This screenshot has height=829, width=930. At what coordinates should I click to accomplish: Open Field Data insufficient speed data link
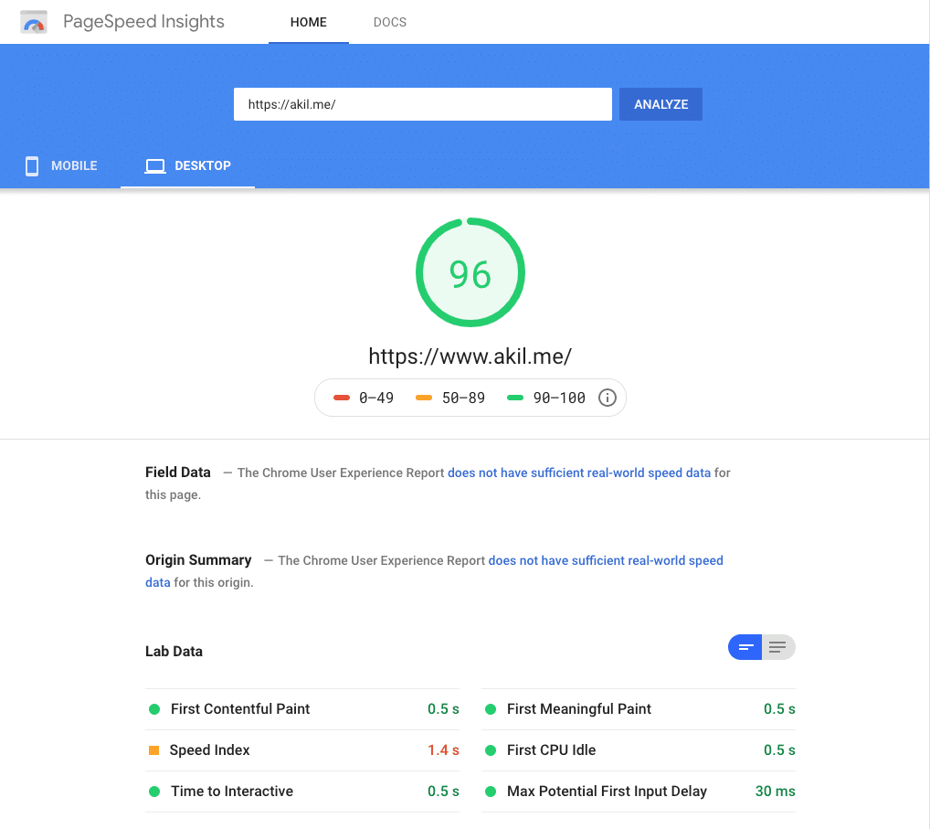click(x=579, y=473)
